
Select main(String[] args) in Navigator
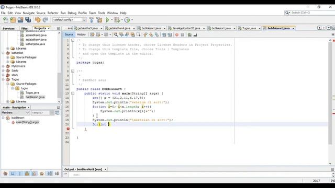pyautogui.click(x=27, y=122)
